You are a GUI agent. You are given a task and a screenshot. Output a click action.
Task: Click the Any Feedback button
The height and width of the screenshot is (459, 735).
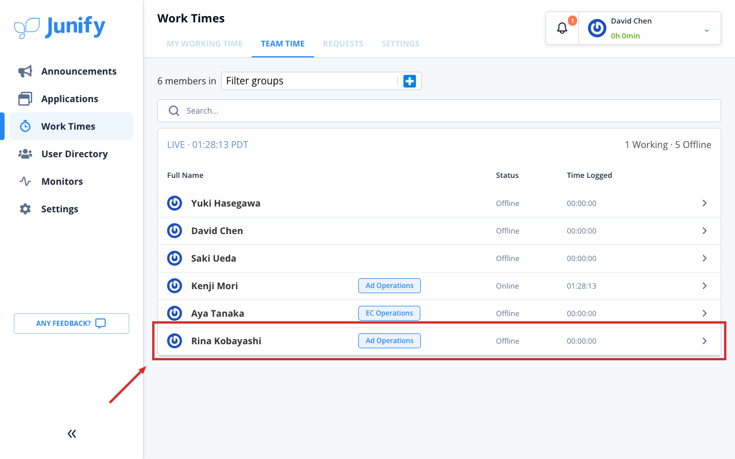click(x=71, y=324)
